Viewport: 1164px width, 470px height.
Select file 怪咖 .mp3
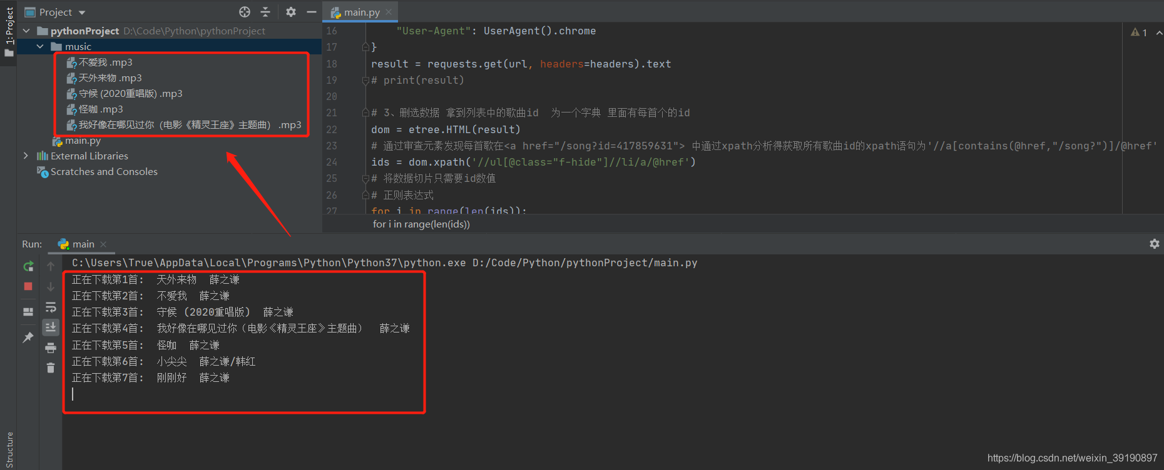click(95, 109)
